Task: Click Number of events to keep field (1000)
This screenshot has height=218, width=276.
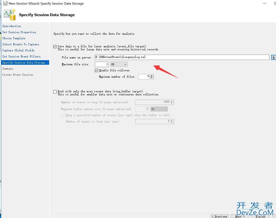Action: pyautogui.click(x=153, y=102)
